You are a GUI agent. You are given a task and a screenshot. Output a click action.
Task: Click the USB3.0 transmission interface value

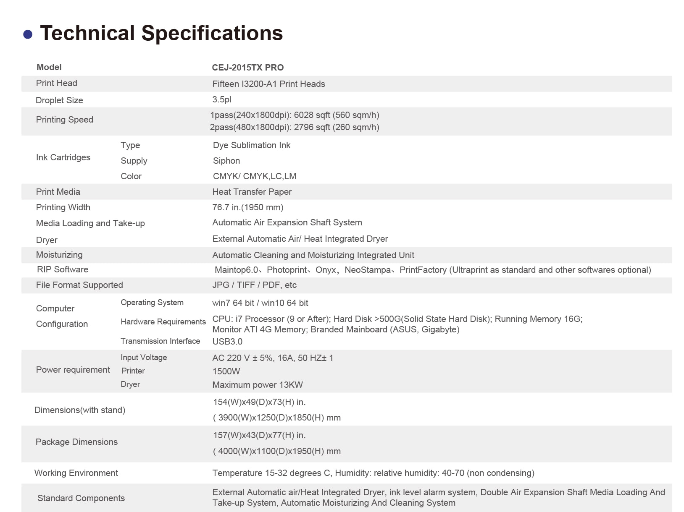(227, 342)
